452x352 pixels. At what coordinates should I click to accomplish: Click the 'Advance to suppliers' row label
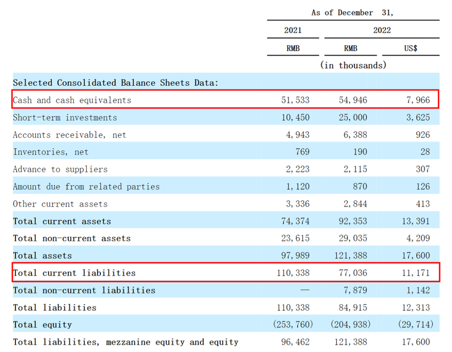tap(60, 169)
